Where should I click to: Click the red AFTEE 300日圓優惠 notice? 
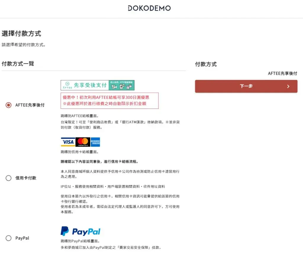coord(109,101)
